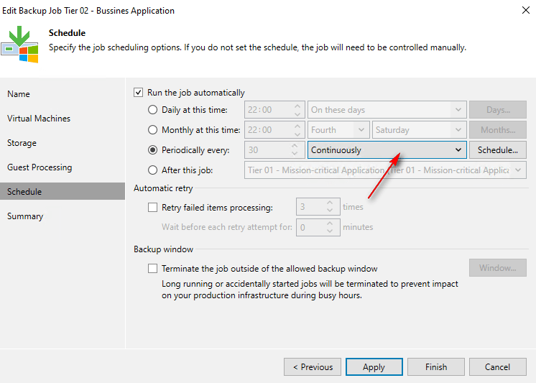Image resolution: width=536 pixels, height=383 pixels.
Task: Enable Terminate job outside backup window
Action: click(152, 269)
